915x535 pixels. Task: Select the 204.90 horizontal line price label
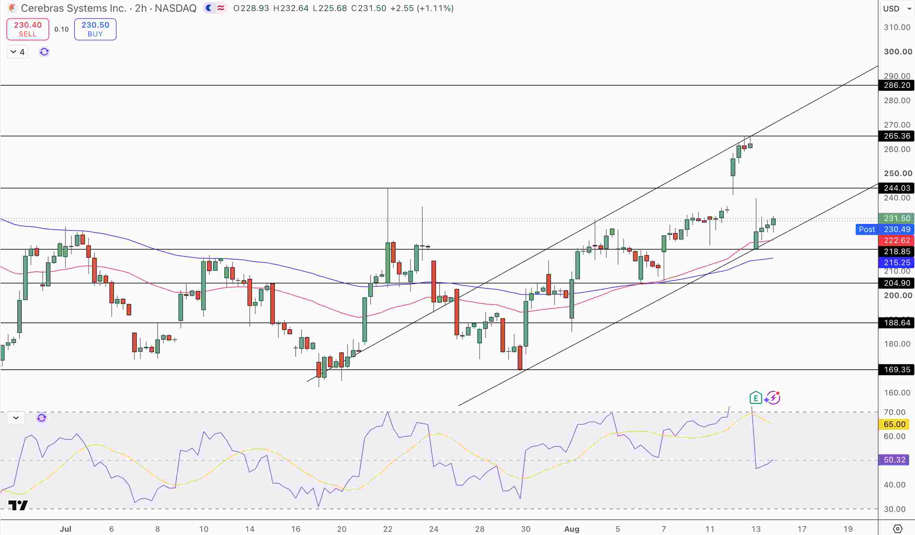[x=896, y=283]
